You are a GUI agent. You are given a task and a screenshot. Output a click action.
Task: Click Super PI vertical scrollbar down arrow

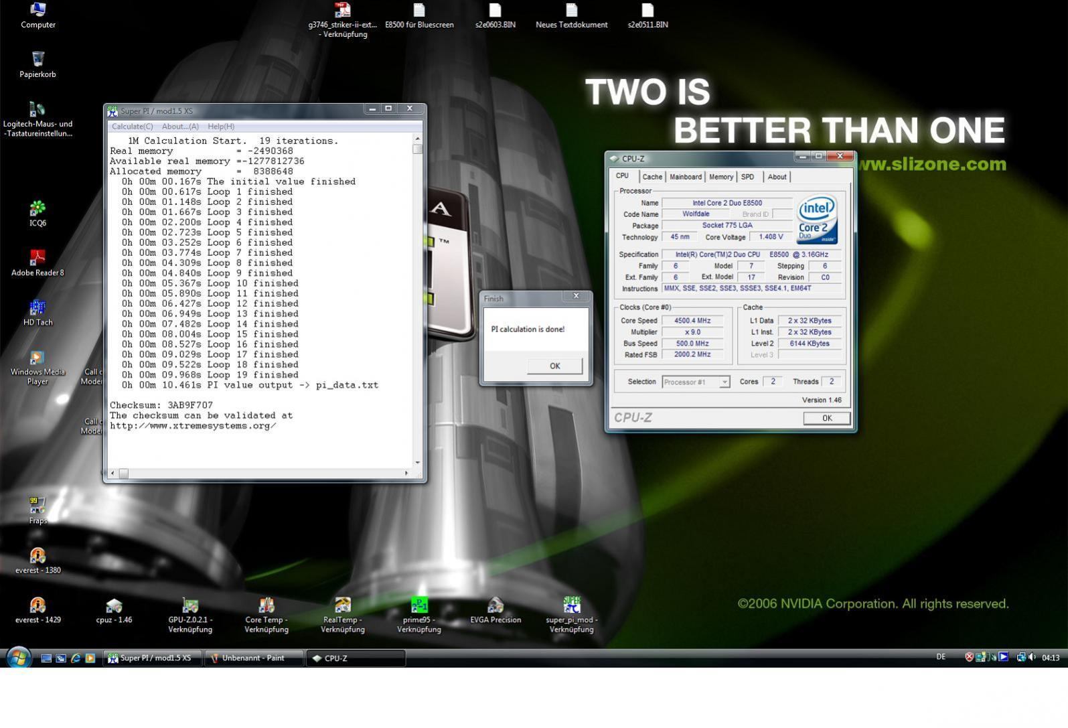[x=418, y=463]
